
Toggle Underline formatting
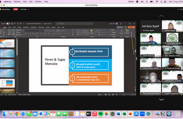pyautogui.click(x=30, y=34)
